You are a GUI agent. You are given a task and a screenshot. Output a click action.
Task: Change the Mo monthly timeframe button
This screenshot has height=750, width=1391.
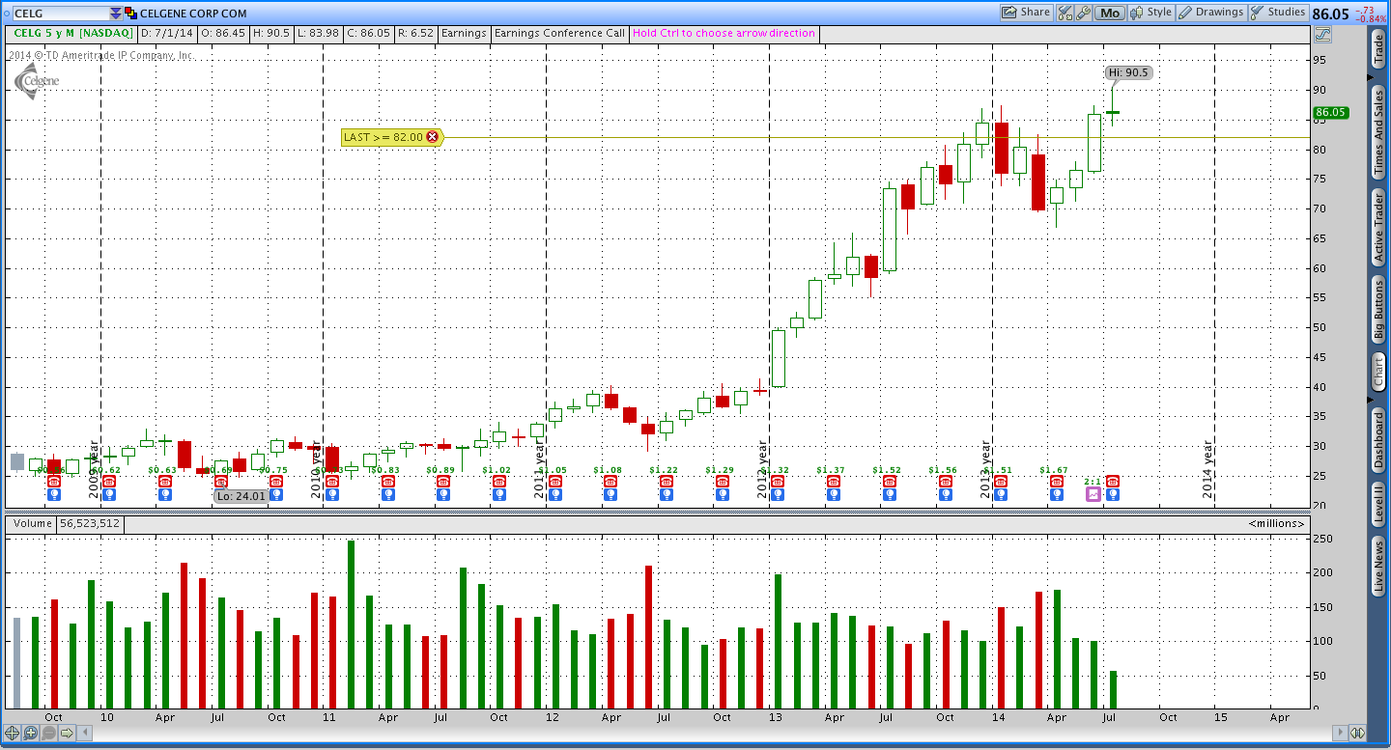[x=1110, y=13]
